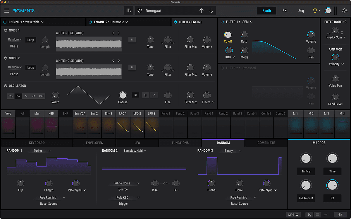Open settings gear icon
The height and width of the screenshot is (219, 351).
pos(345,11)
